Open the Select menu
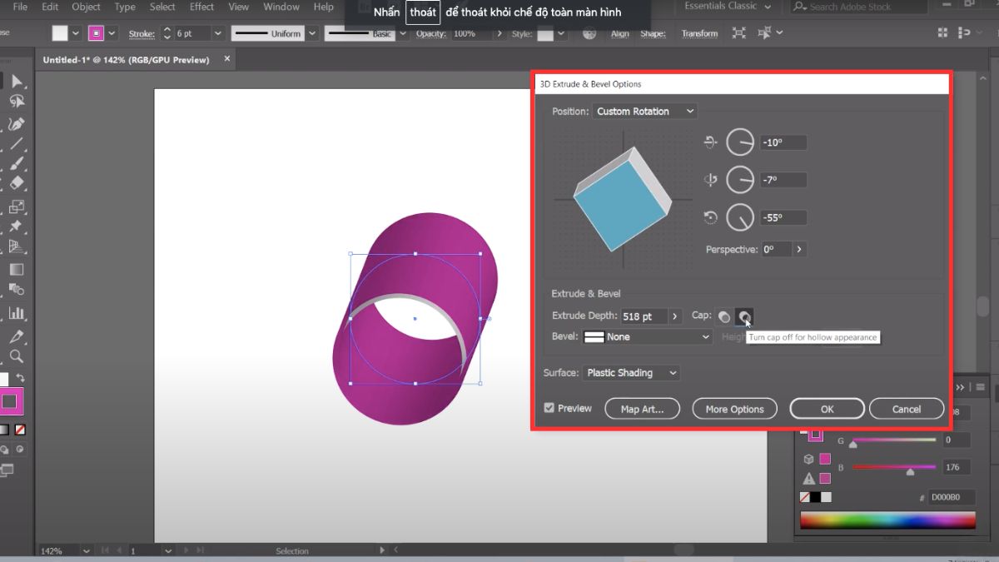This screenshot has width=999, height=562. [x=162, y=7]
